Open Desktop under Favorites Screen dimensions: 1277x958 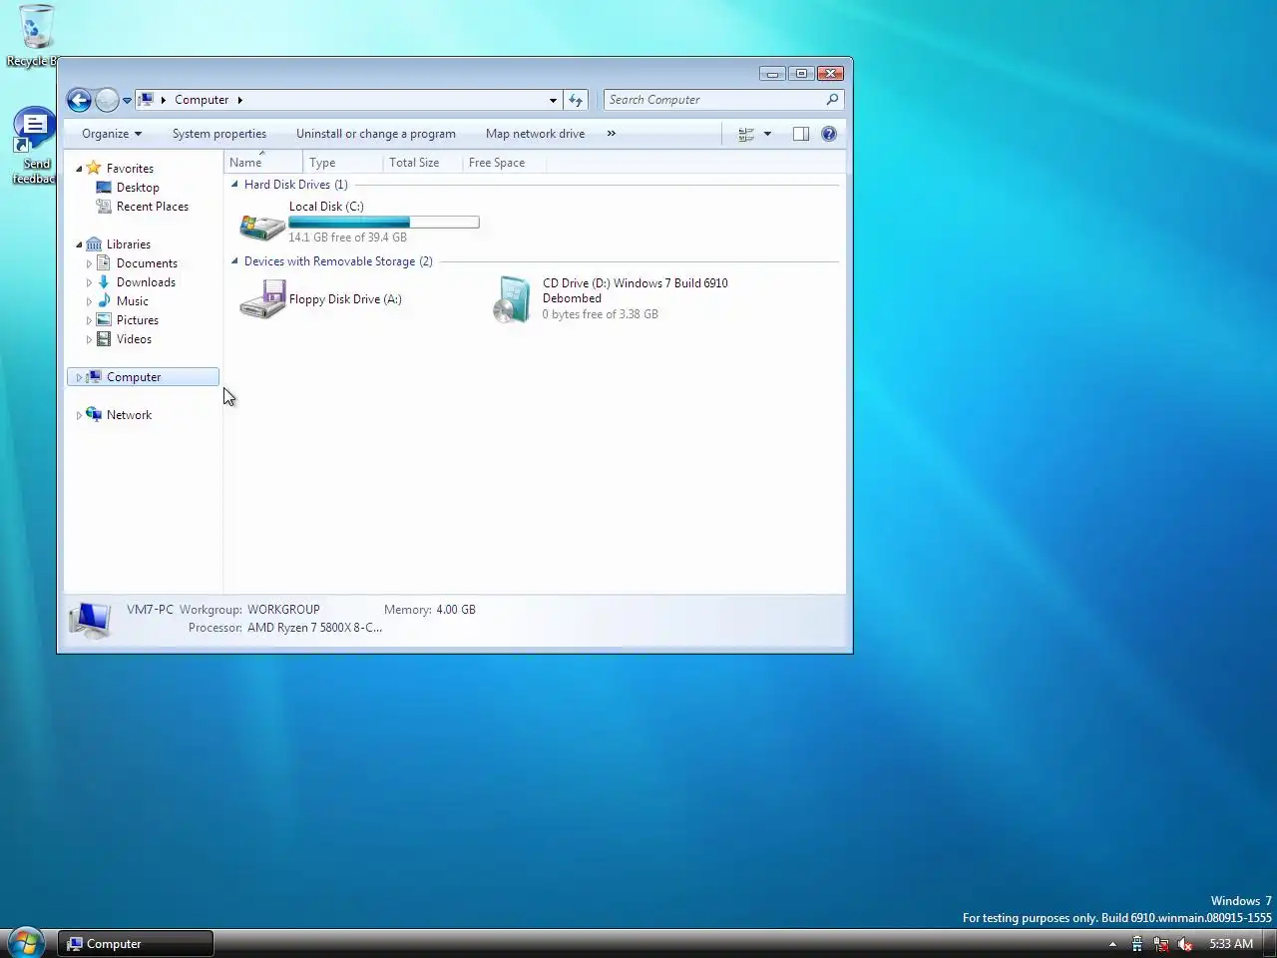(138, 188)
